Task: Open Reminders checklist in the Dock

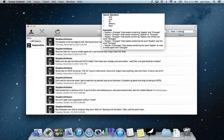Action: click(x=130, y=132)
